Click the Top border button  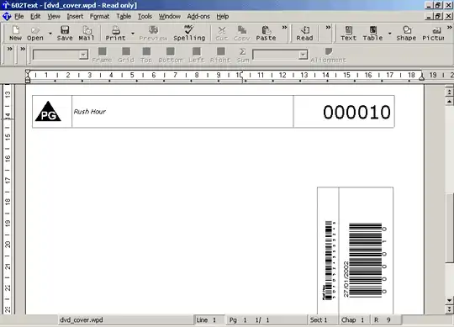tap(146, 55)
